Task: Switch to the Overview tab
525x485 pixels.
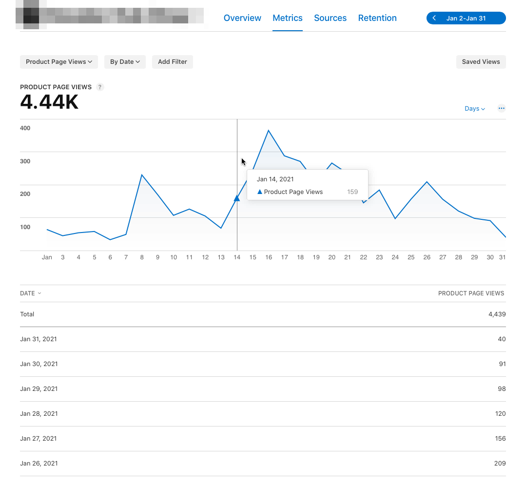Action: (x=242, y=18)
